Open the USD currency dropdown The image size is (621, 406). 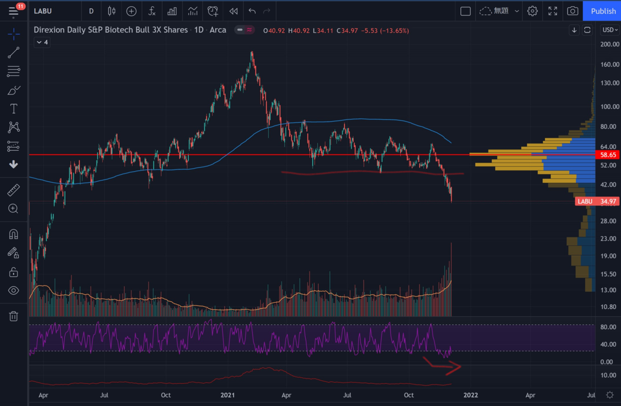[609, 30]
